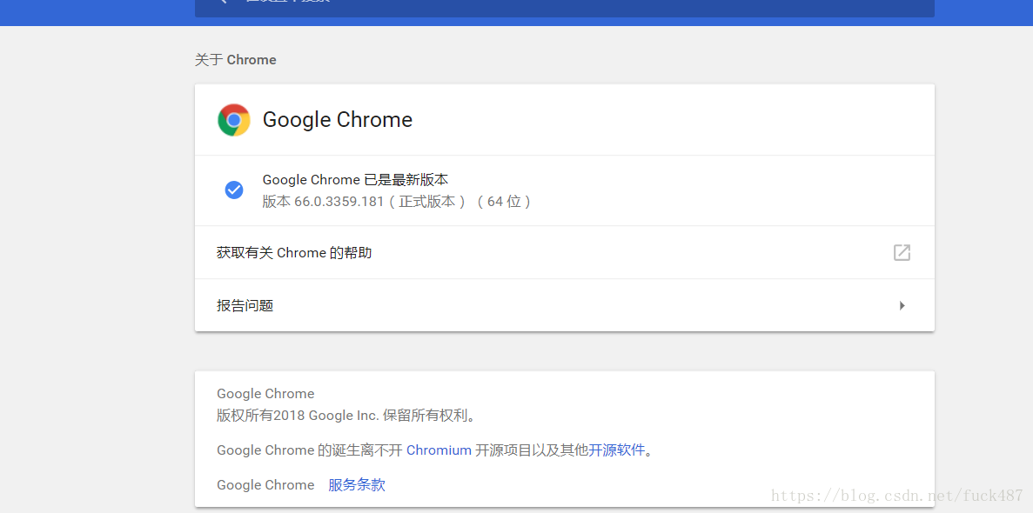Open the 服务条款 link
This screenshot has width=1033, height=513.
point(357,485)
